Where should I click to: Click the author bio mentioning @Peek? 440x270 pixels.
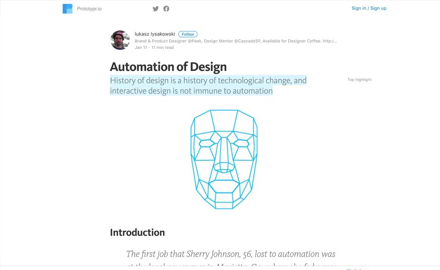point(235,41)
